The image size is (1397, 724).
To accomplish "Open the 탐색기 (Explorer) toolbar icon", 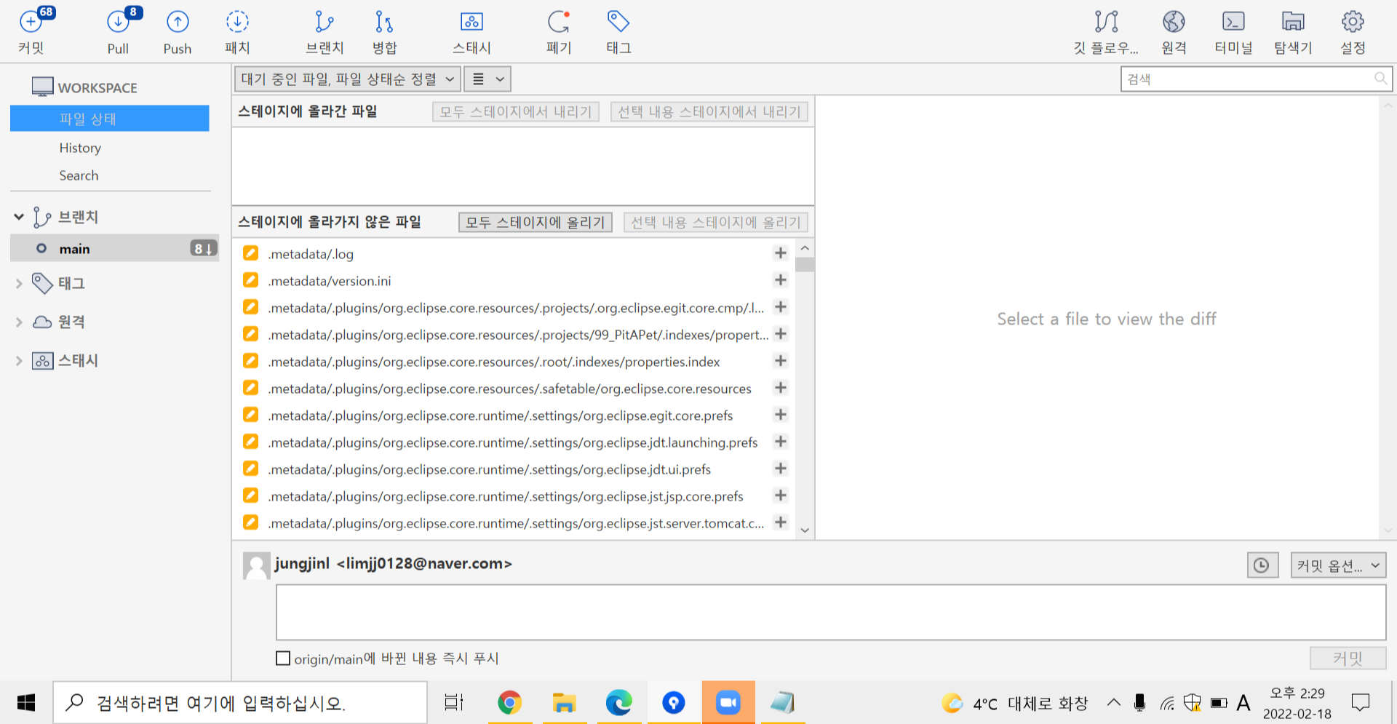I will [1293, 31].
